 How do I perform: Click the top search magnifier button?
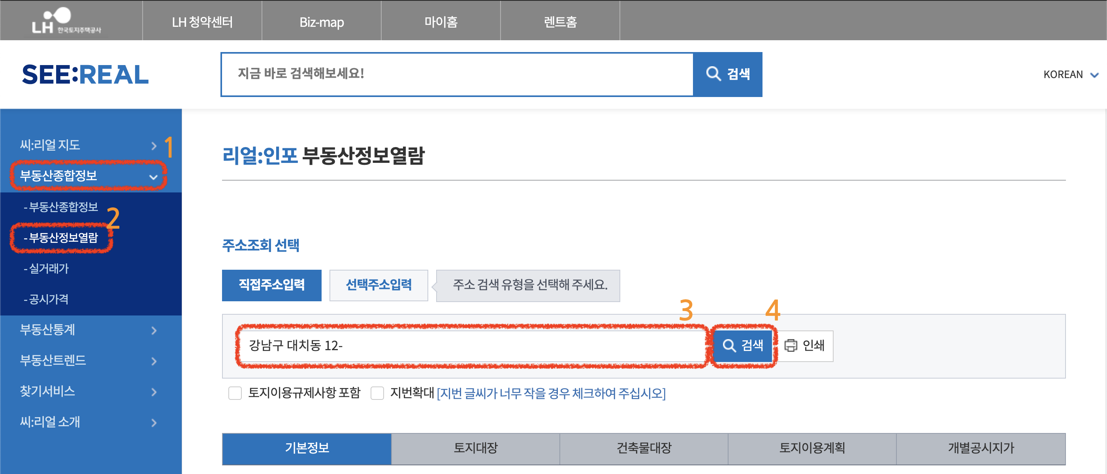[x=727, y=74]
